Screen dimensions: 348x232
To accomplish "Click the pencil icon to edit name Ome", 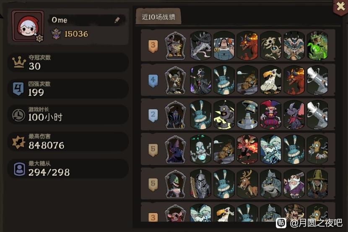I will [x=117, y=20].
